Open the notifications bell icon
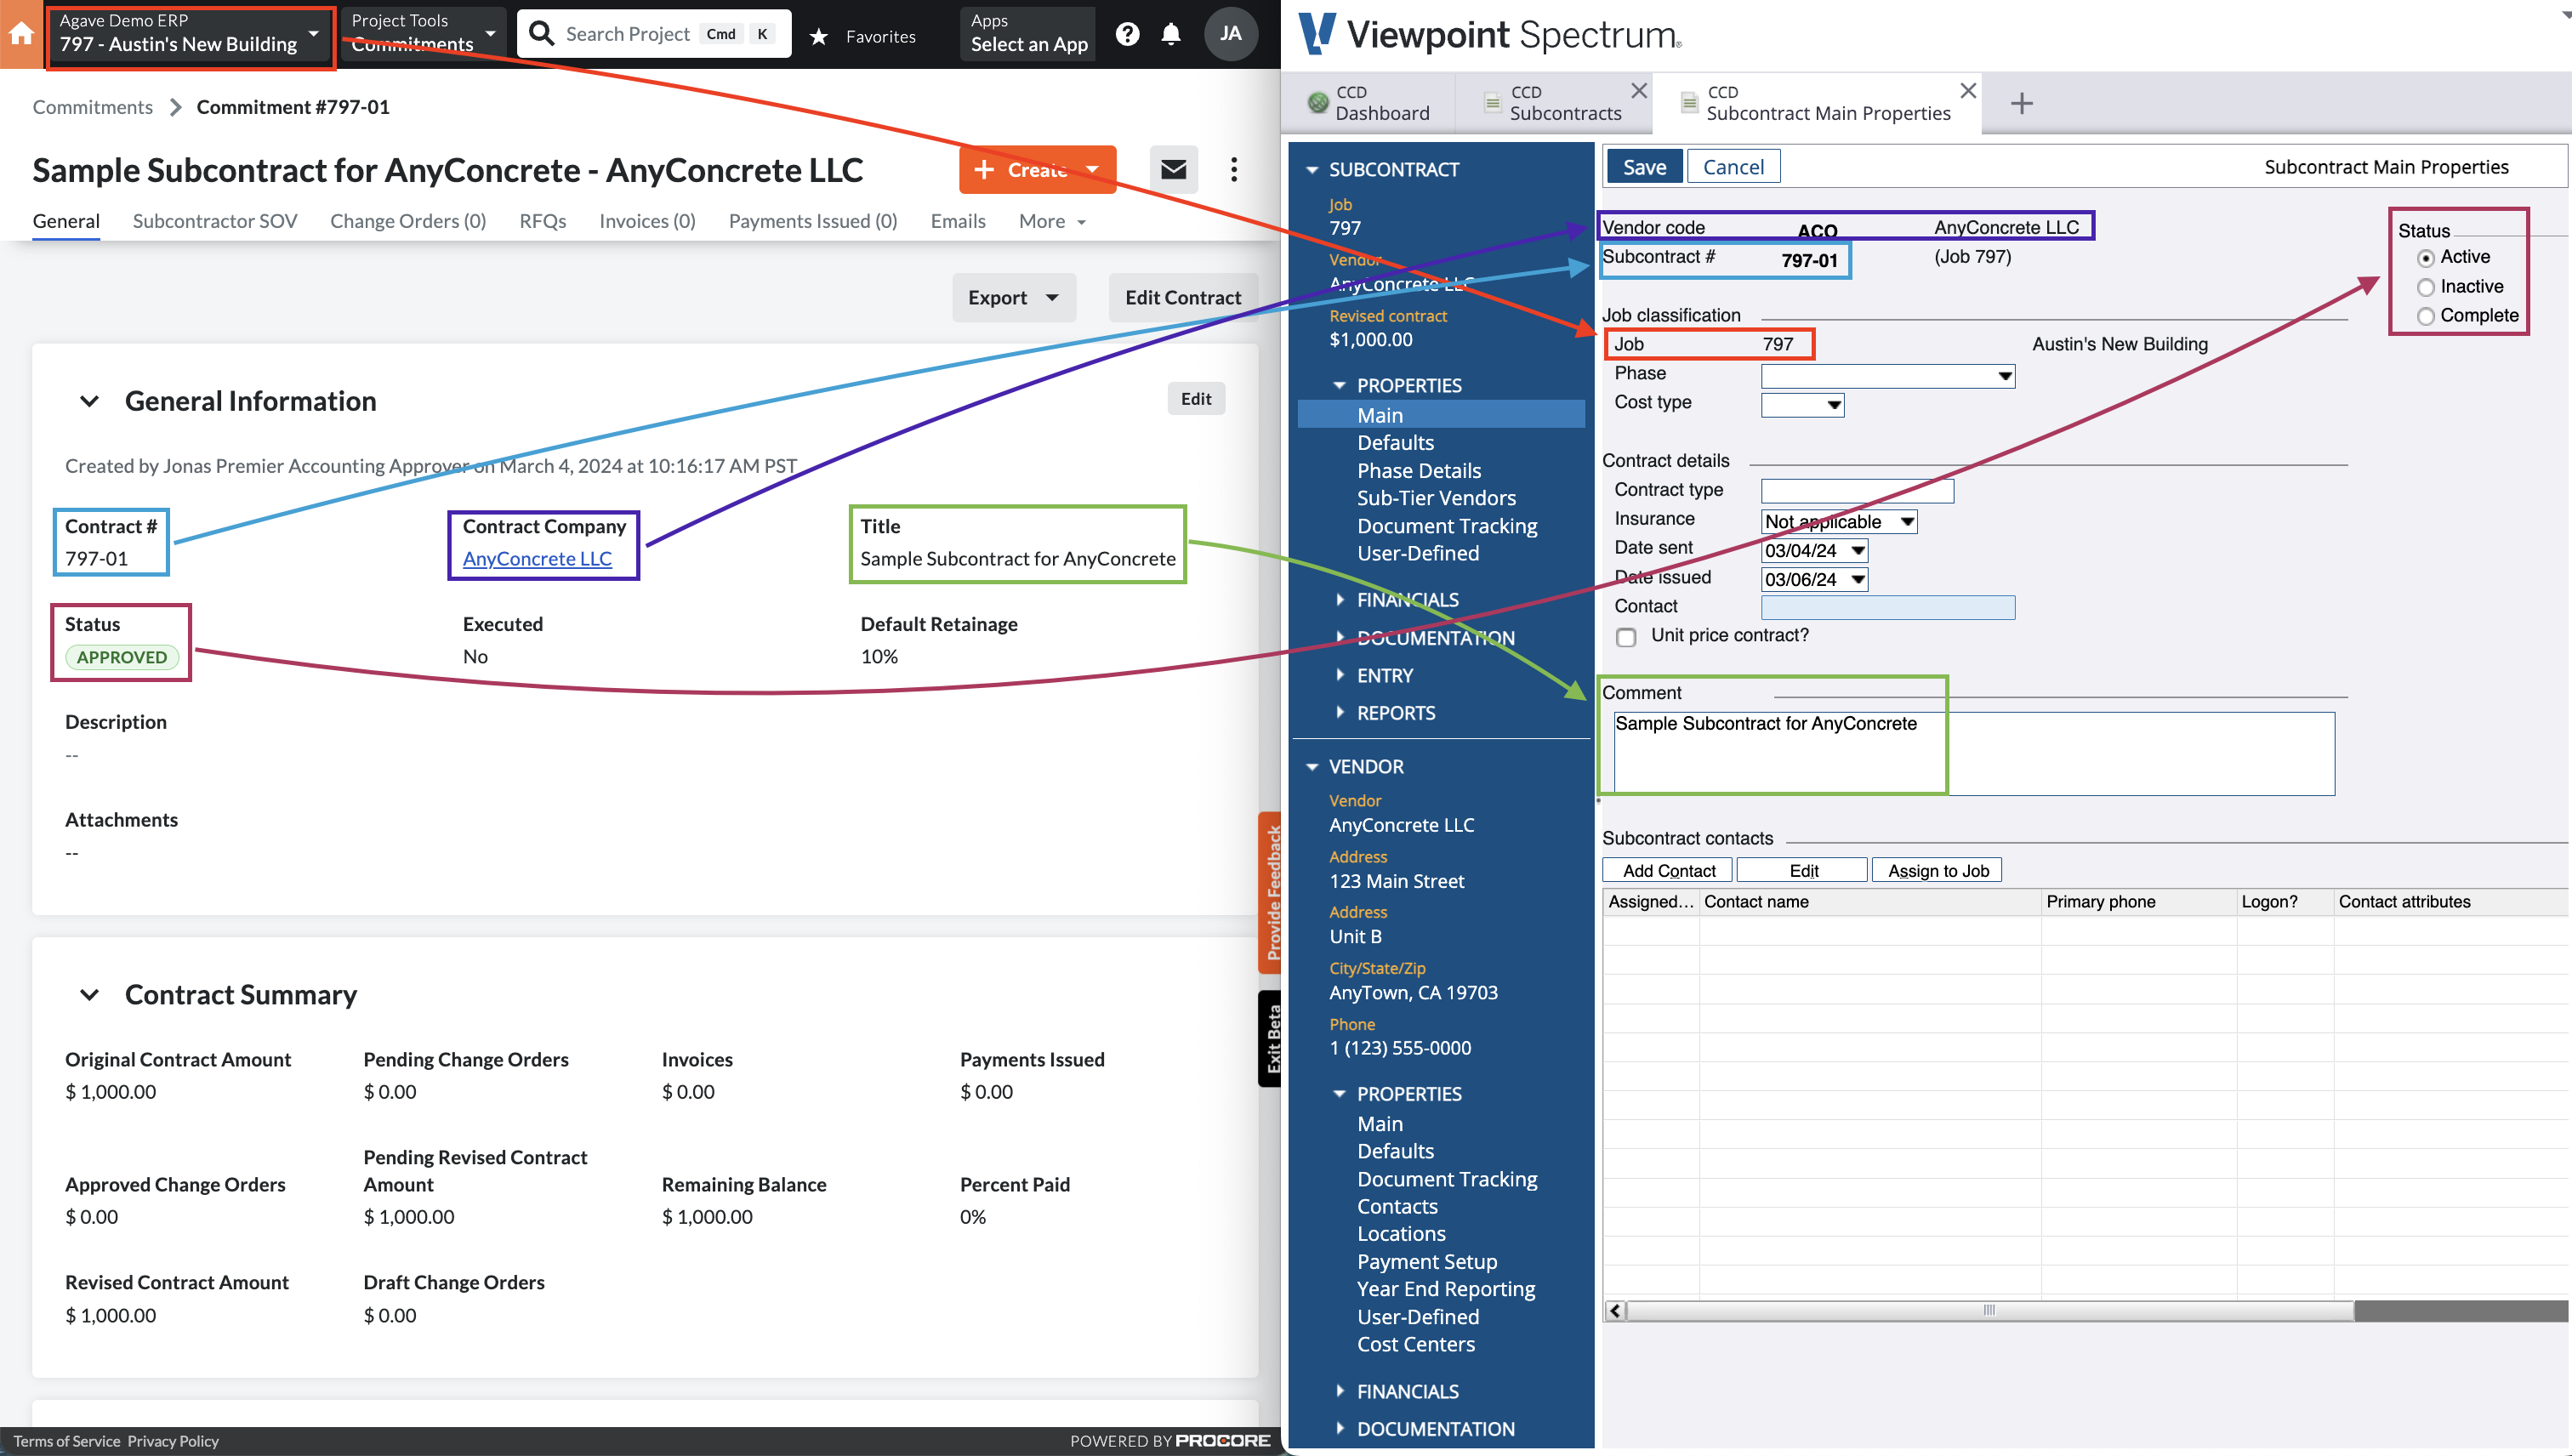The height and width of the screenshot is (1456, 2572). 1171,34
